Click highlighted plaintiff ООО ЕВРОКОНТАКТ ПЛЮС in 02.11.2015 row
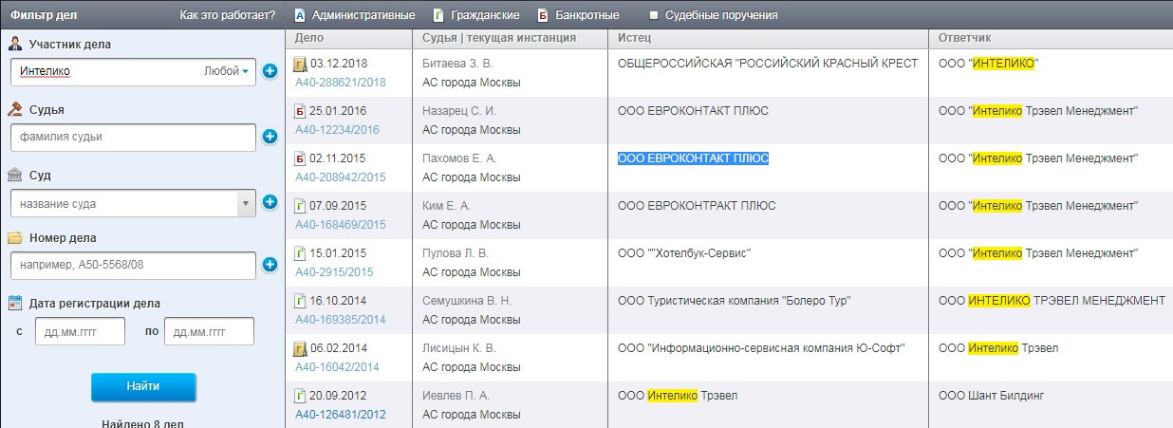The width and height of the screenshot is (1173, 428). 693,158
